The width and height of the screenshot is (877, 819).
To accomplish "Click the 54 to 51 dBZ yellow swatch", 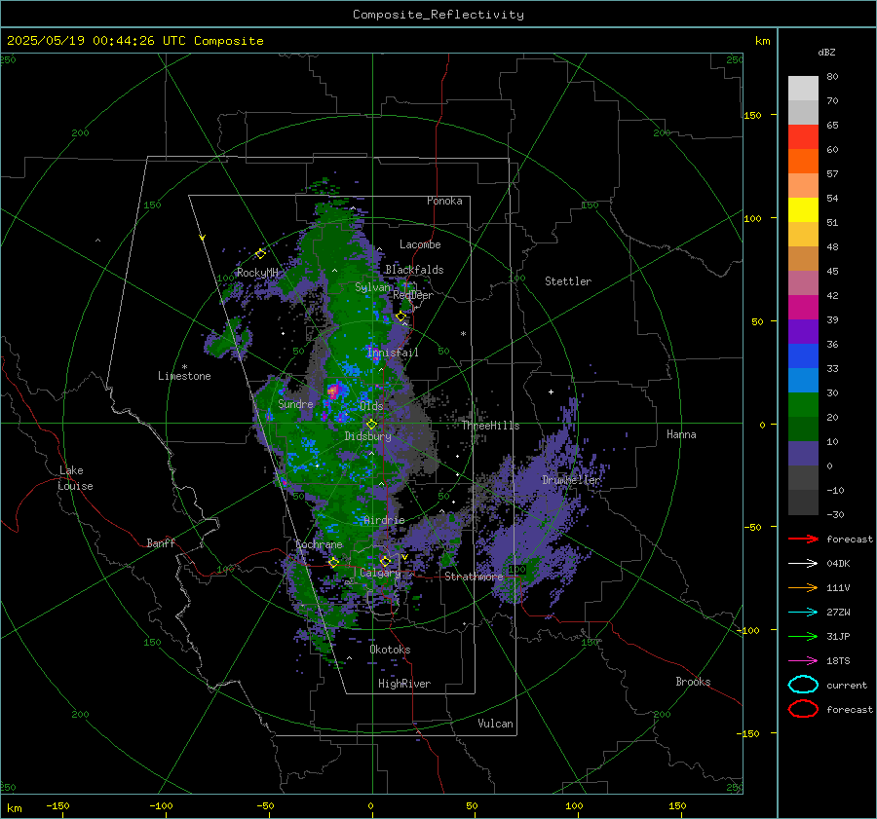I will click(803, 210).
